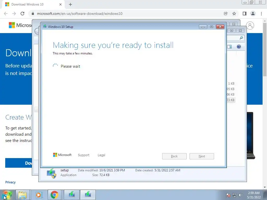The image size is (267, 200).
Task: Open the Chrome profile menu
Action: [253, 14]
